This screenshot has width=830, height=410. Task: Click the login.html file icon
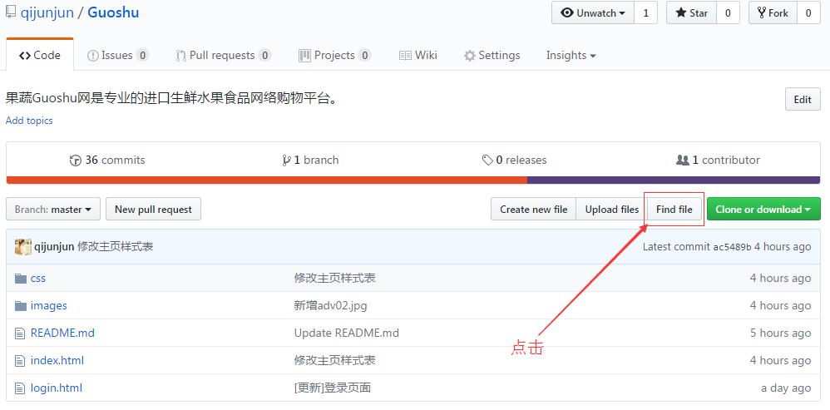coord(20,388)
